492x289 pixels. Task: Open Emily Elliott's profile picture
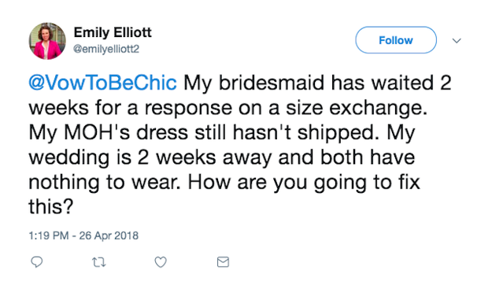click(x=47, y=41)
